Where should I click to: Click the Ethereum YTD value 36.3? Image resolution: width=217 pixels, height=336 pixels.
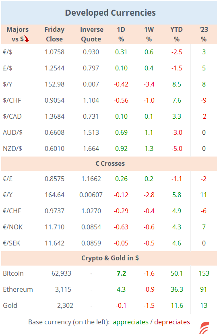click(x=177, y=289)
